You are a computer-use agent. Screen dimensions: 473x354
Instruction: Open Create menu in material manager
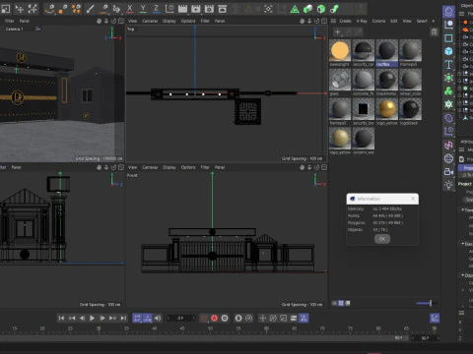(x=345, y=21)
